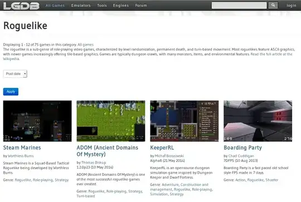This screenshot has height=202, width=301.
Task: Open the All Games menu item
Action: 55,6
